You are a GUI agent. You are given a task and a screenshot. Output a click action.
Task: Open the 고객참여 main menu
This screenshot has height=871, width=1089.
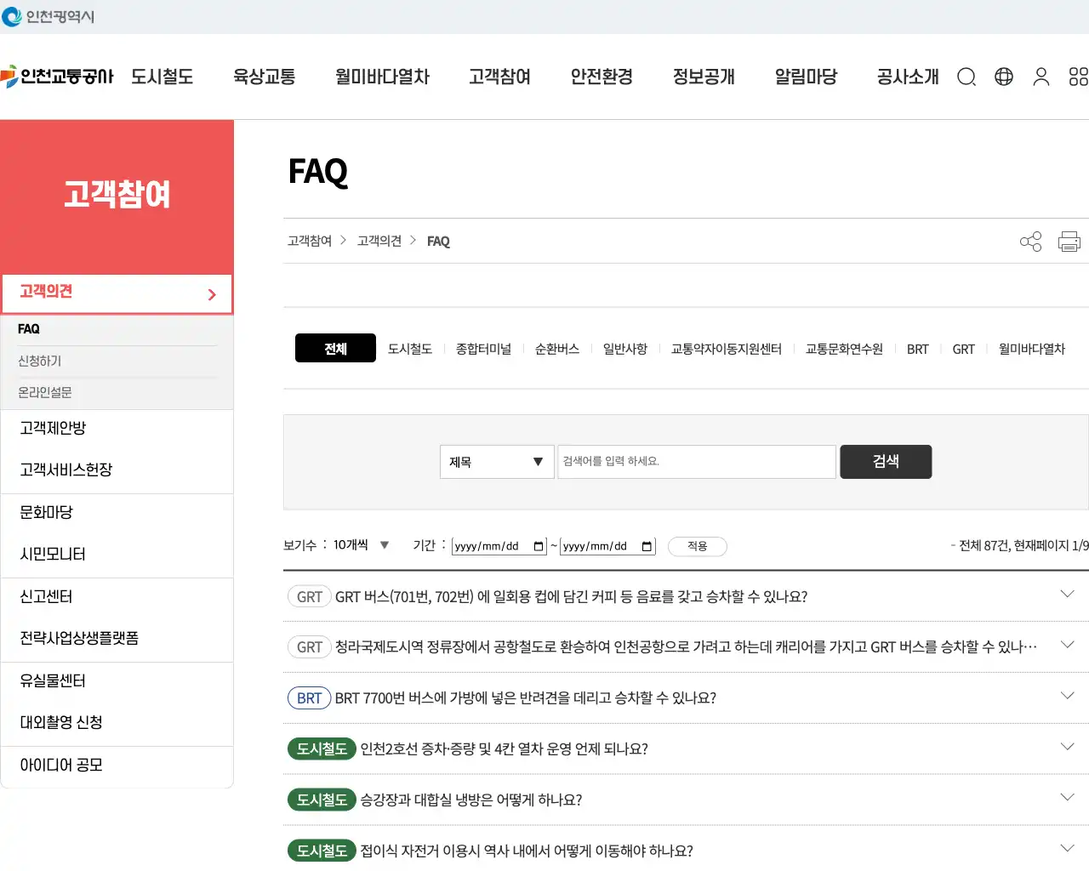pos(500,77)
